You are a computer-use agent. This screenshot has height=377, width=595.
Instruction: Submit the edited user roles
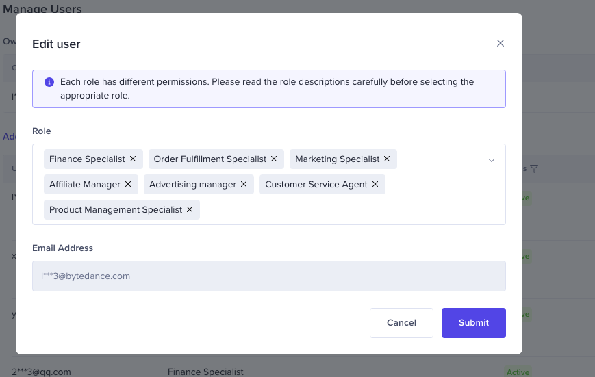tap(473, 323)
